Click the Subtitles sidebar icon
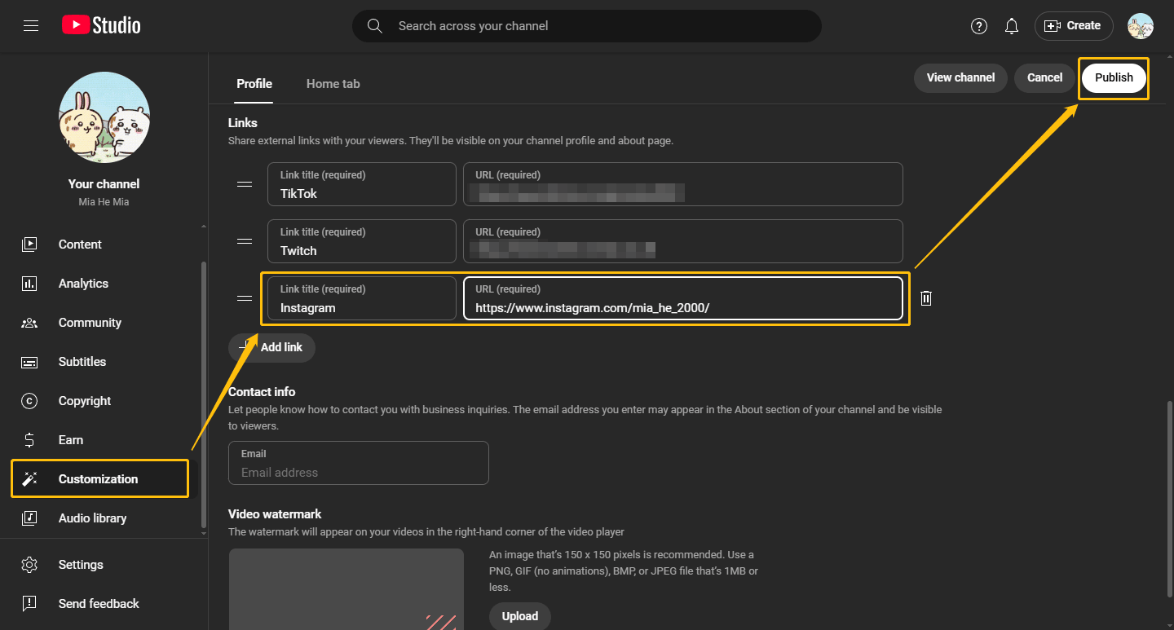The height and width of the screenshot is (630, 1174). [x=29, y=361]
